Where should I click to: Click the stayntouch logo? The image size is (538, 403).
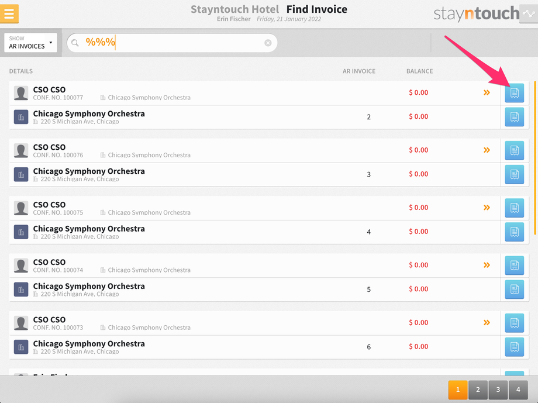click(x=476, y=13)
